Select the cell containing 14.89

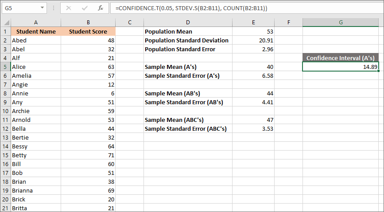[x=341, y=67]
